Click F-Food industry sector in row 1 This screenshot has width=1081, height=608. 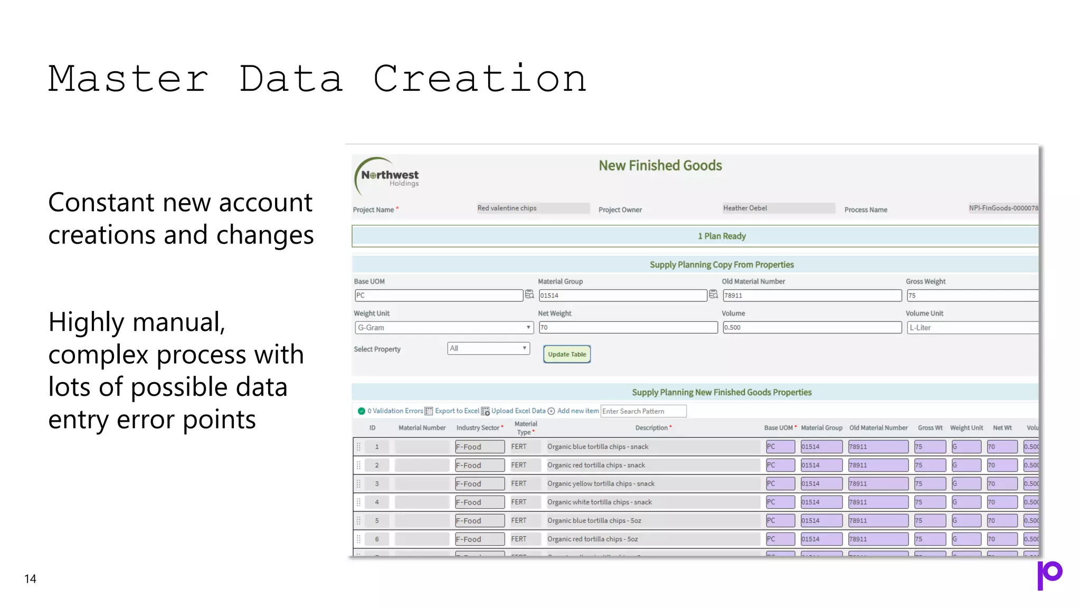coord(480,447)
